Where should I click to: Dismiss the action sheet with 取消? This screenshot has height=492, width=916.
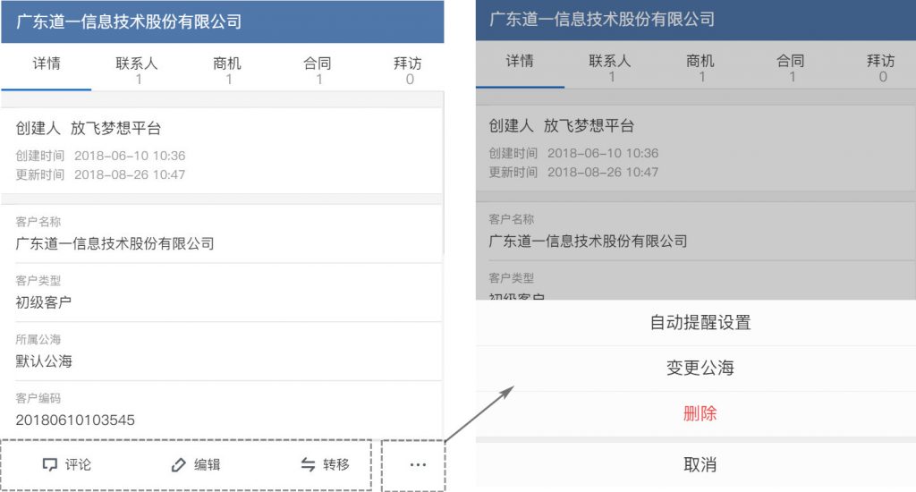click(700, 465)
